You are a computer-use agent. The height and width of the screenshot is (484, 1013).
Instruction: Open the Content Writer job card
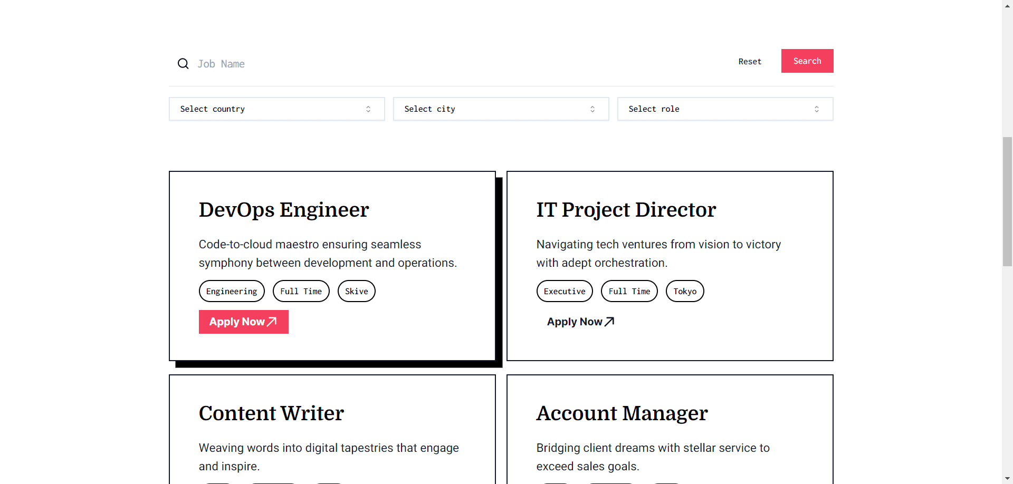tap(271, 413)
